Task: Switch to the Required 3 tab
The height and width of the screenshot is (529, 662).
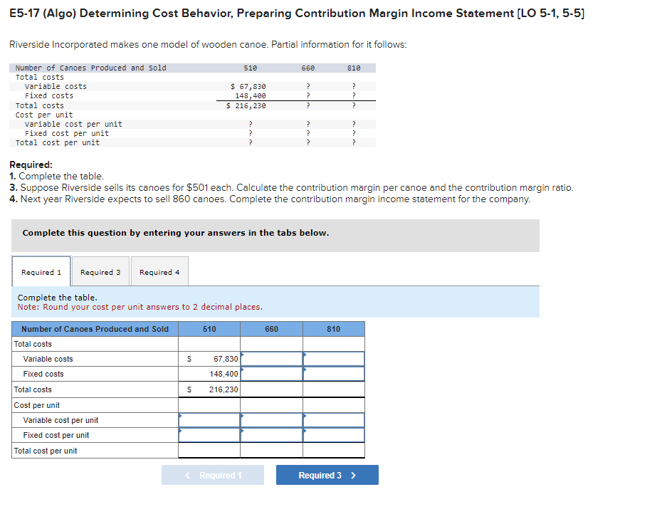Action: click(x=100, y=271)
